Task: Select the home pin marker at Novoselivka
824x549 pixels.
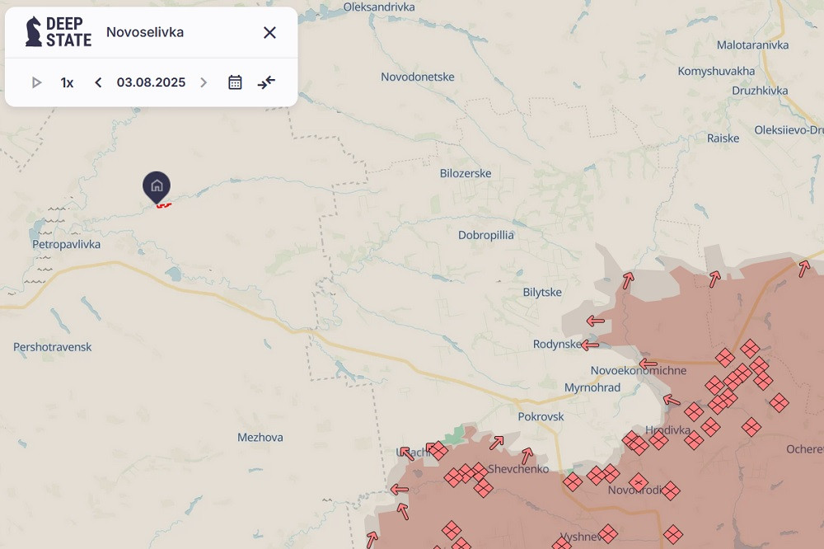Action: pyautogui.click(x=157, y=186)
